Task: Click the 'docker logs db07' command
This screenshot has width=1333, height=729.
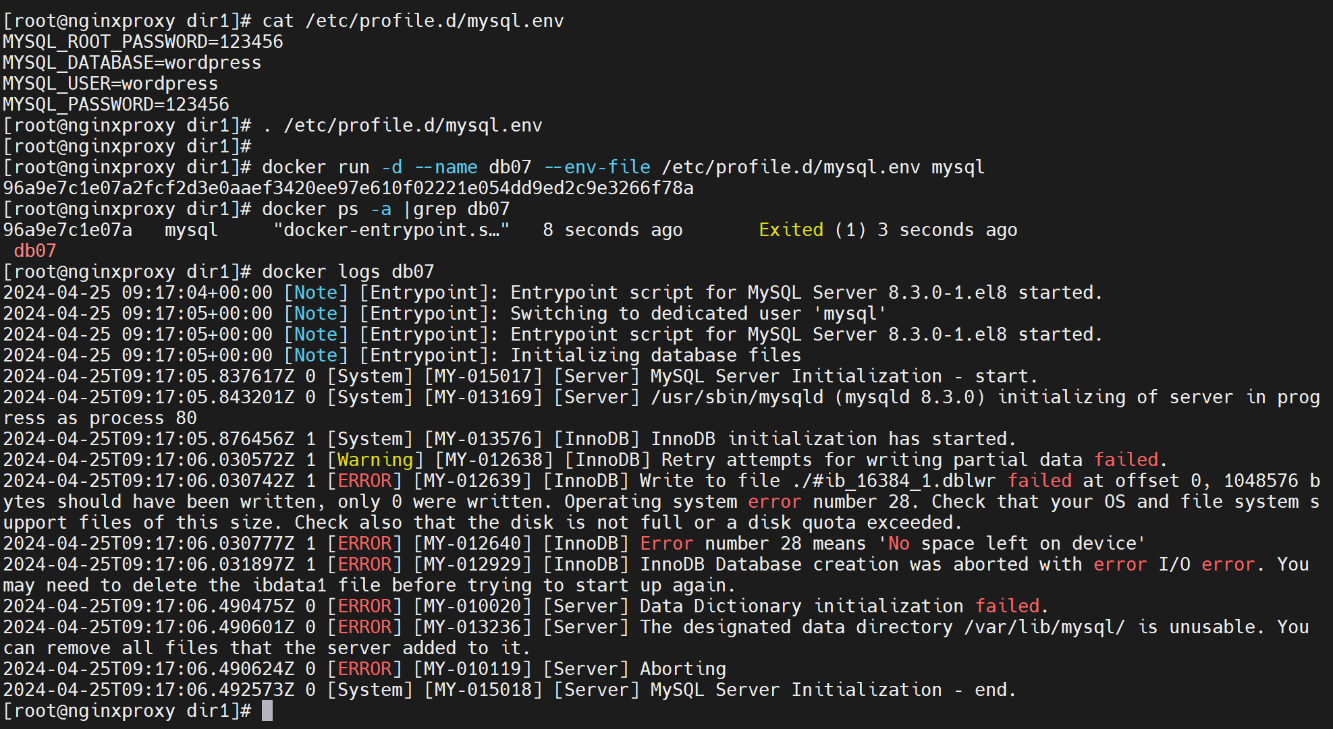Action: tap(348, 272)
